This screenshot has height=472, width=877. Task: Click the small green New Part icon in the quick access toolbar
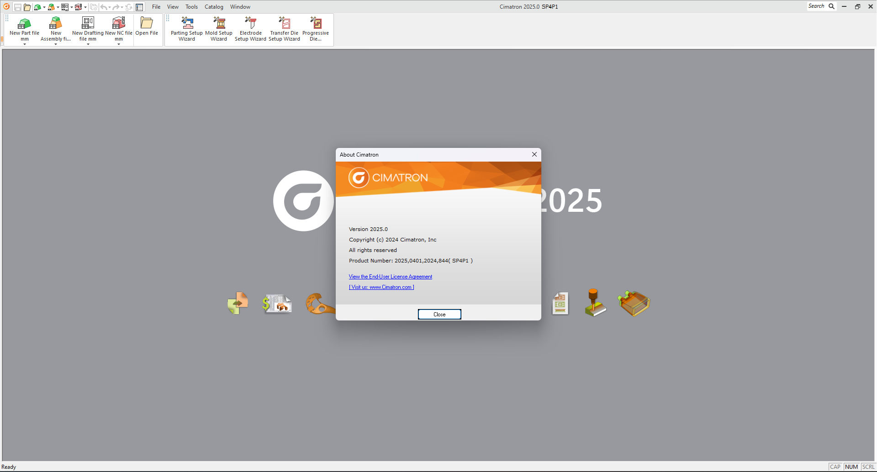(x=37, y=7)
